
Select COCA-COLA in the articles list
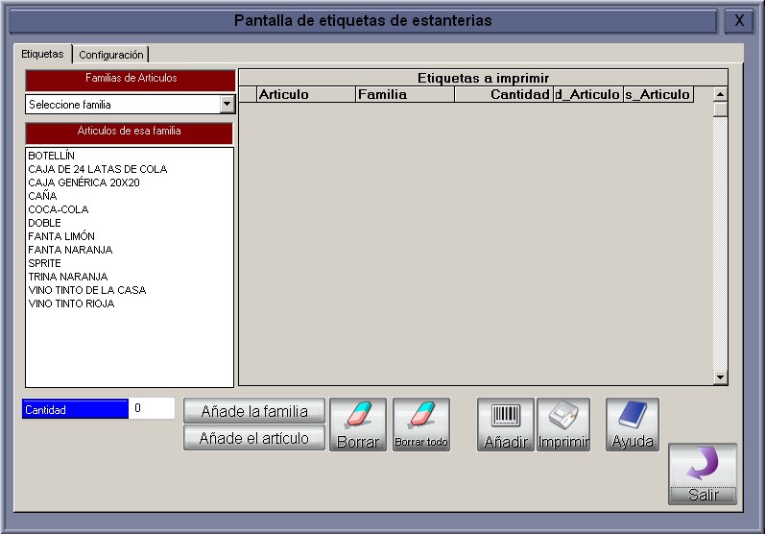pyautogui.click(x=58, y=209)
